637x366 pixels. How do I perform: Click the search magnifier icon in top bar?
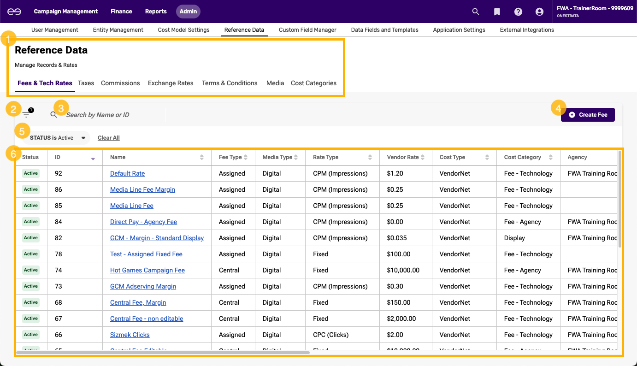[x=476, y=12]
